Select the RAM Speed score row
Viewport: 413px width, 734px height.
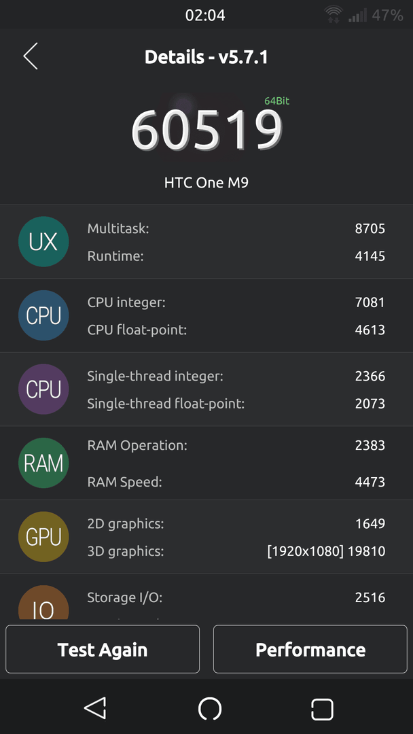coord(236,482)
